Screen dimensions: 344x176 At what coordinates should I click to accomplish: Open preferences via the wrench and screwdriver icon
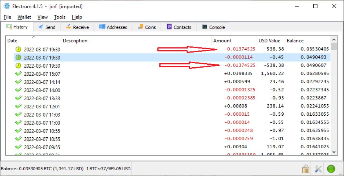(x=318, y=169)
